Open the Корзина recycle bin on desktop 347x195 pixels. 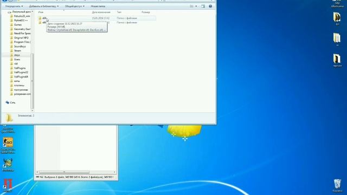[x=337, y=185]
